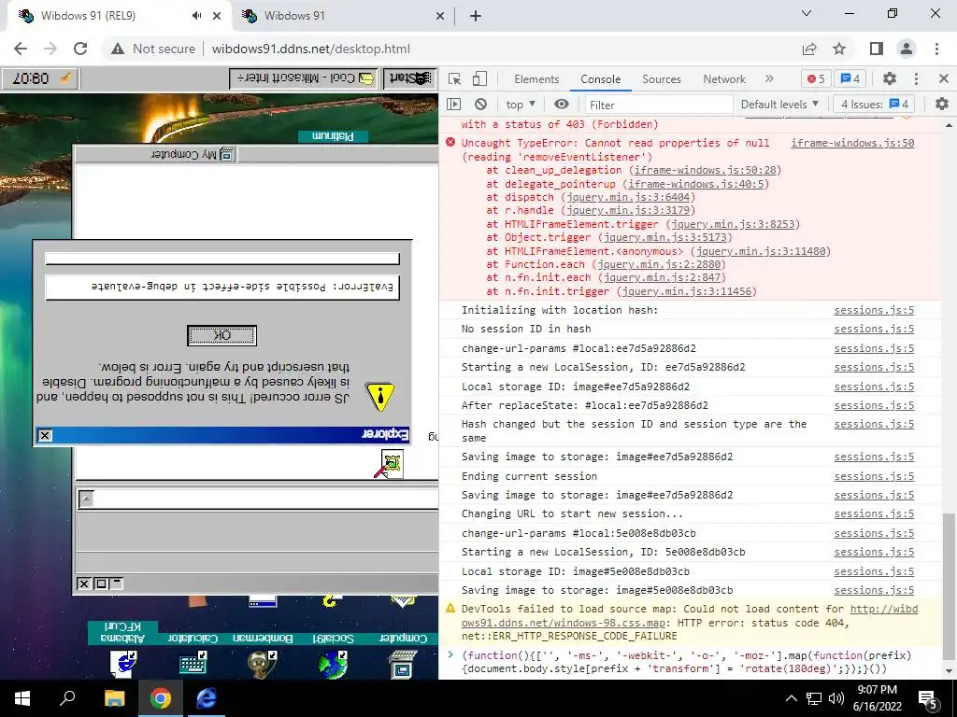This screenshot has height=717, width=957.
Task: Open a new Chrome tab
Action: [476, 16]
